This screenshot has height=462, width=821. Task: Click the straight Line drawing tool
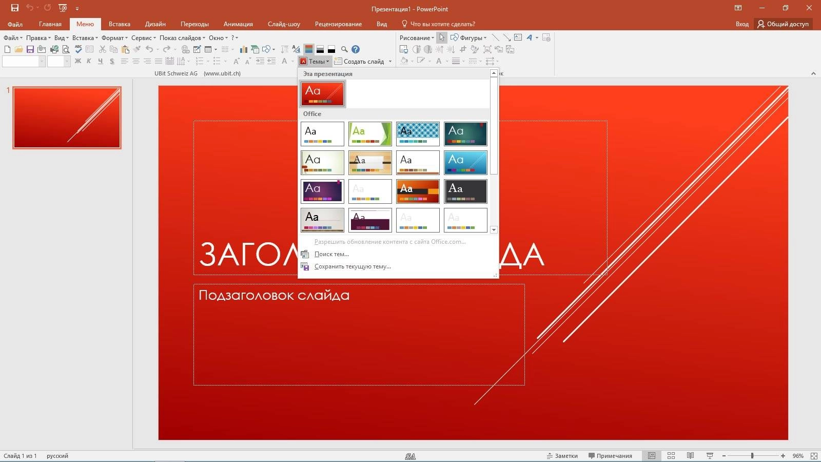click(x=495, y=37)
